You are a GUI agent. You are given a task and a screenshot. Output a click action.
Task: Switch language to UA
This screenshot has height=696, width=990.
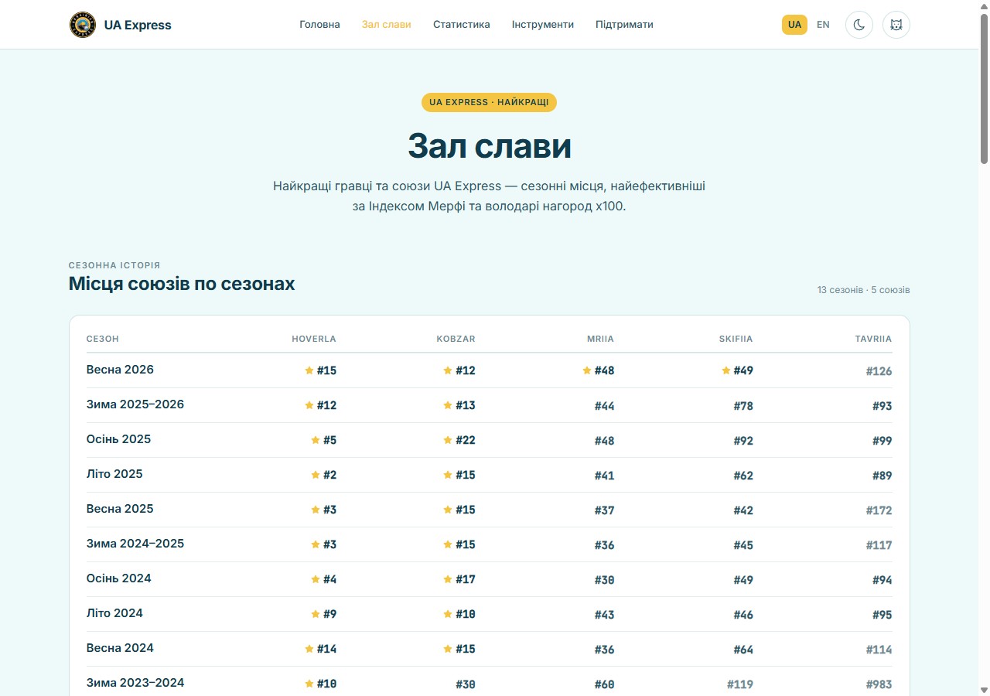coord(794,25)
